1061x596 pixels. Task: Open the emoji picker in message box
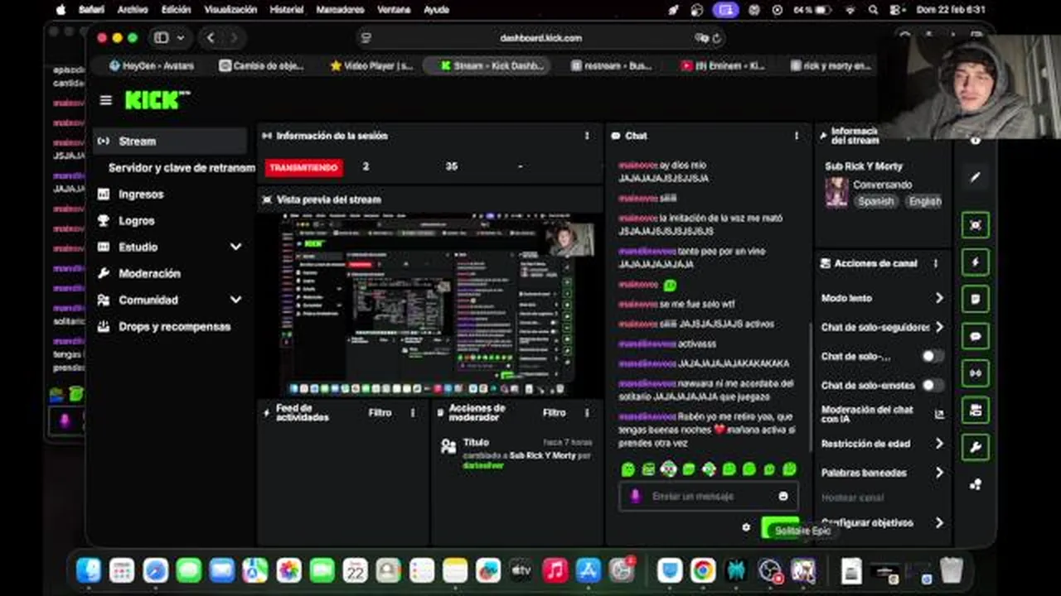coord(783,497)
